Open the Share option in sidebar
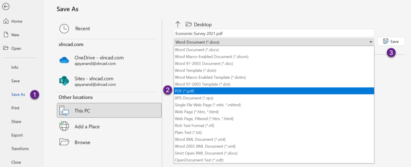 tap(16, 122)
